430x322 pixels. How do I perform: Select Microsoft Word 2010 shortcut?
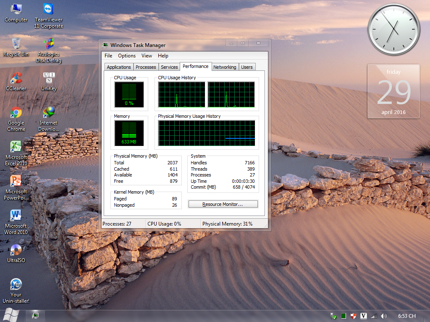click(x=16, y=222)
